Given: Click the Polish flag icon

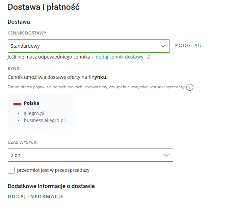Looking at the screenshot, I should tap(17, 103).
